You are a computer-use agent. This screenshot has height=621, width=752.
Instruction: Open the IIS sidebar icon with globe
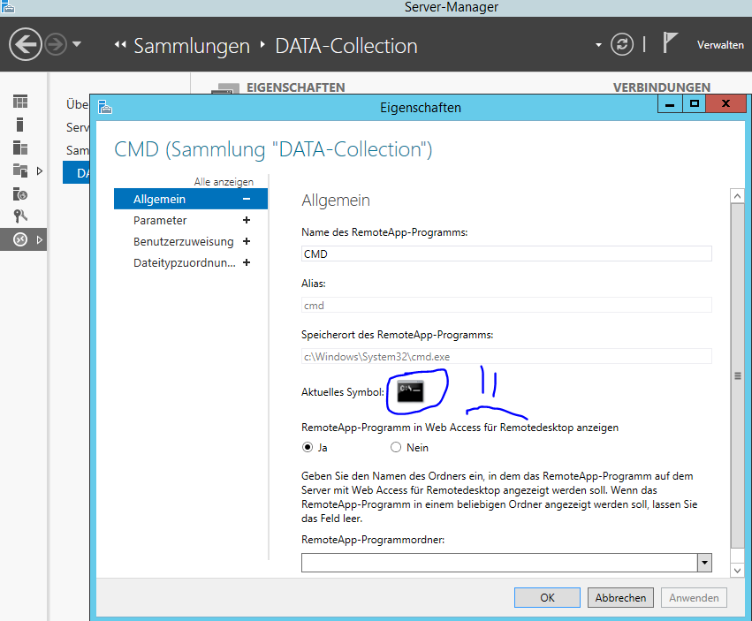tap(20, 193)
